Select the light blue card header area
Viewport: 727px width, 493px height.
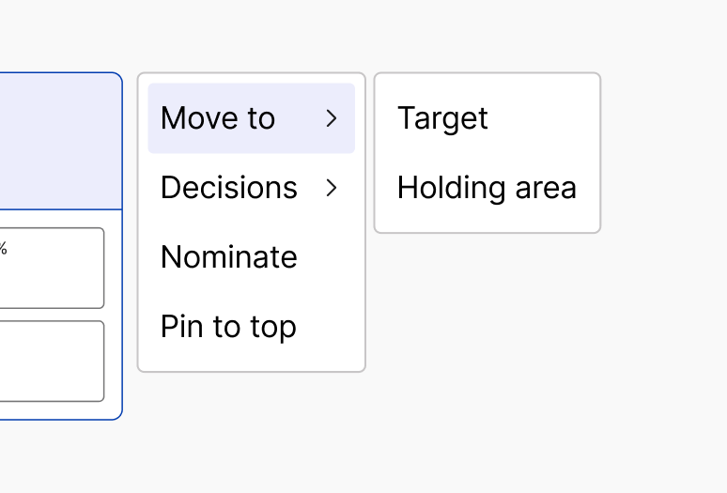(x=60, y=141)
